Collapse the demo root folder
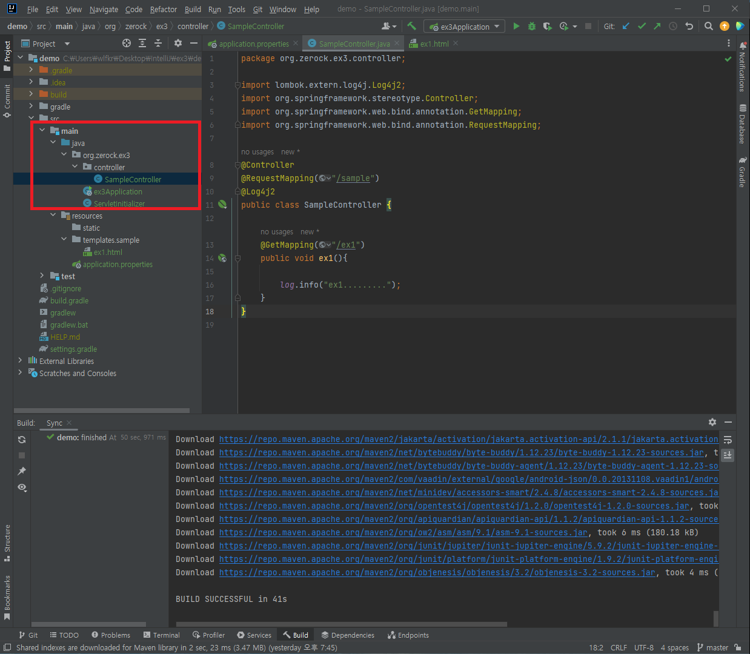 (20, 58)
